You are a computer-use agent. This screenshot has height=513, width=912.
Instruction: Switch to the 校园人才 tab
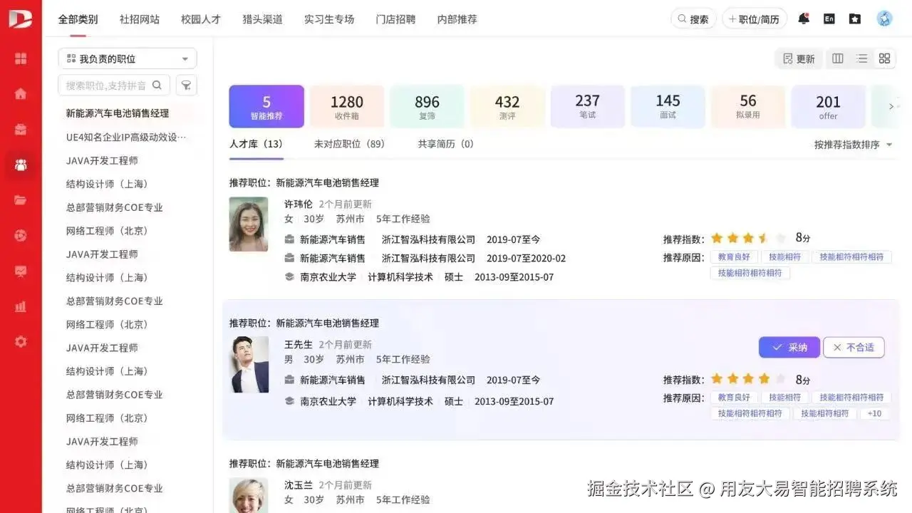click(x=201, y=19)
